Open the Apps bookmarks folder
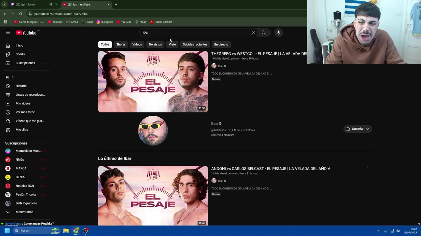421x236 pixels. (x=87, y=22)
